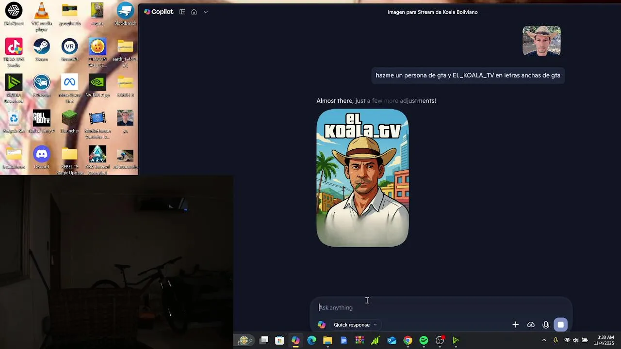
Task: Open WinRAR from the taskbar
Action: pyautogui.click(x=360, y=340)
